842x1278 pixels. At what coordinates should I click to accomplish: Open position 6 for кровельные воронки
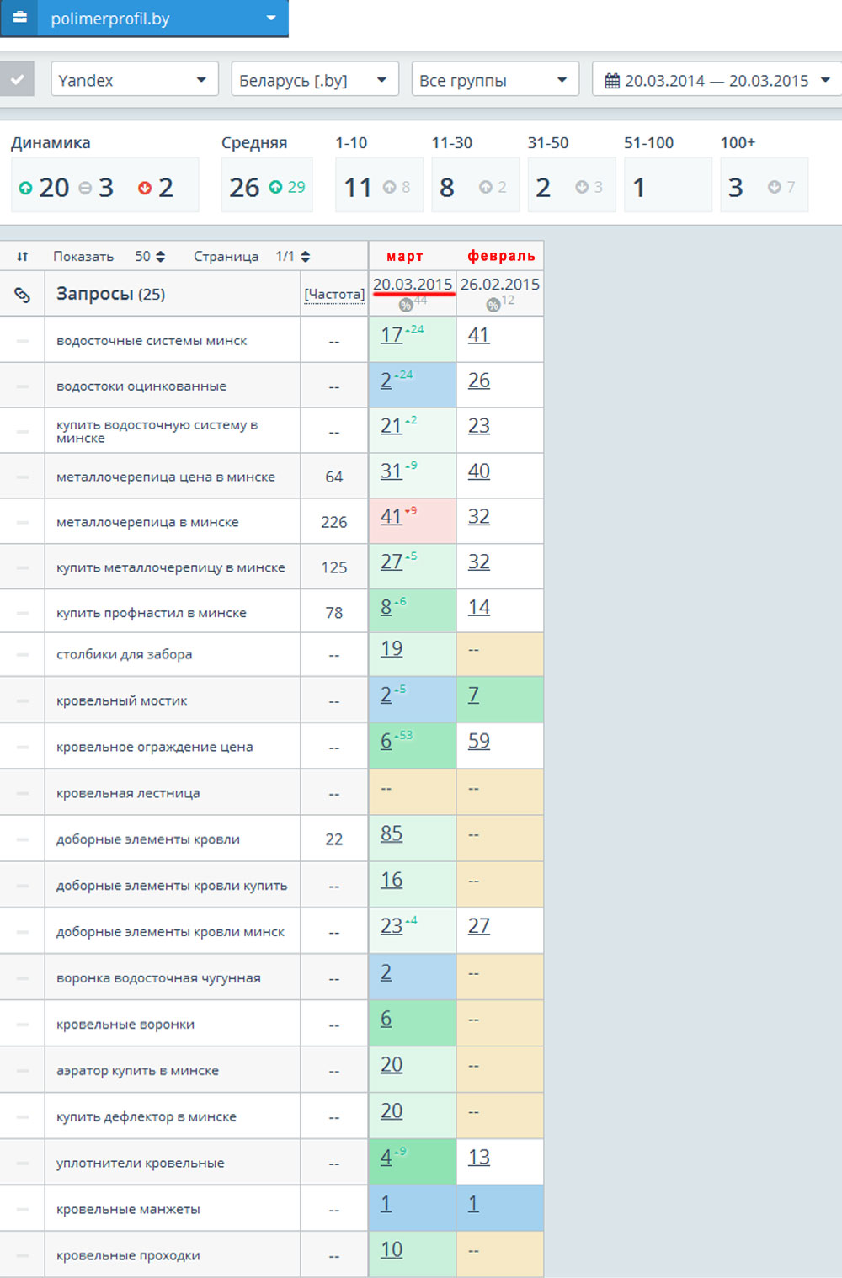coord(386,1020)
